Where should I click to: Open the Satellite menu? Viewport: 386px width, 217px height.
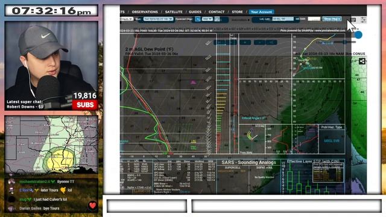coord(174,12)
